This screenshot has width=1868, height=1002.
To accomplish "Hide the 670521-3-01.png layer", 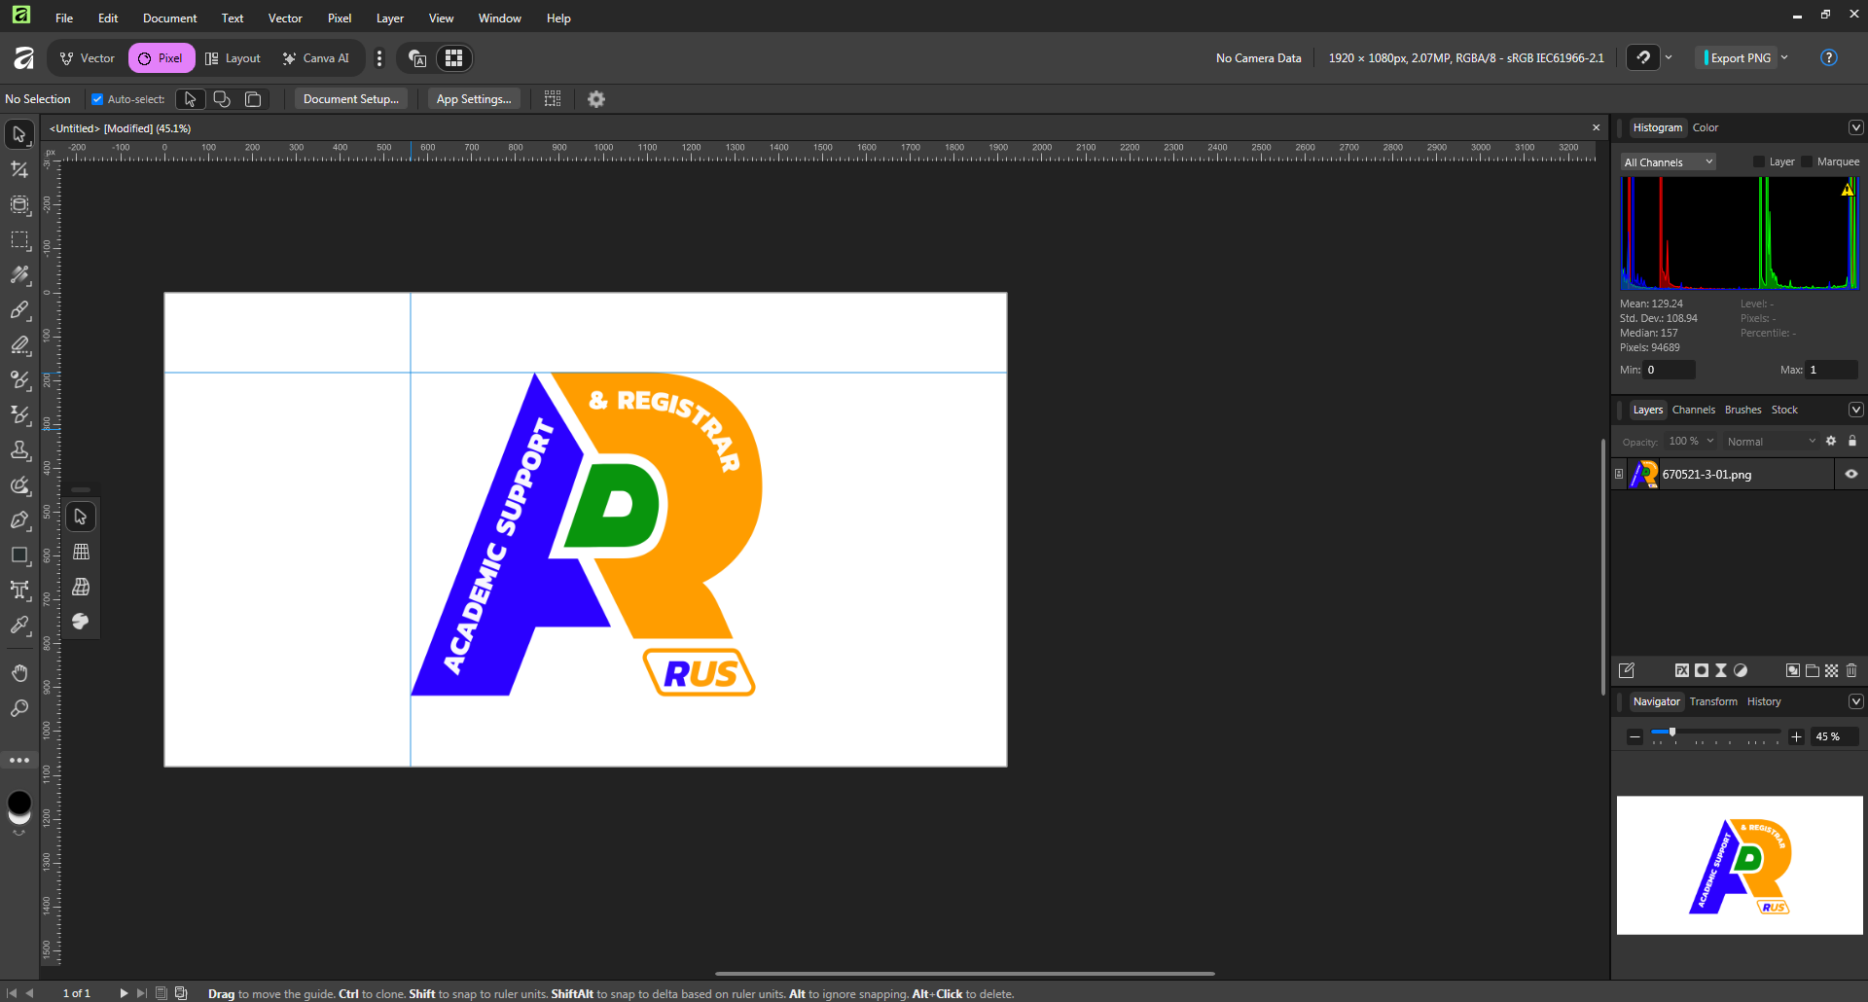I will pyautogui.click(x=1850, y=475).
